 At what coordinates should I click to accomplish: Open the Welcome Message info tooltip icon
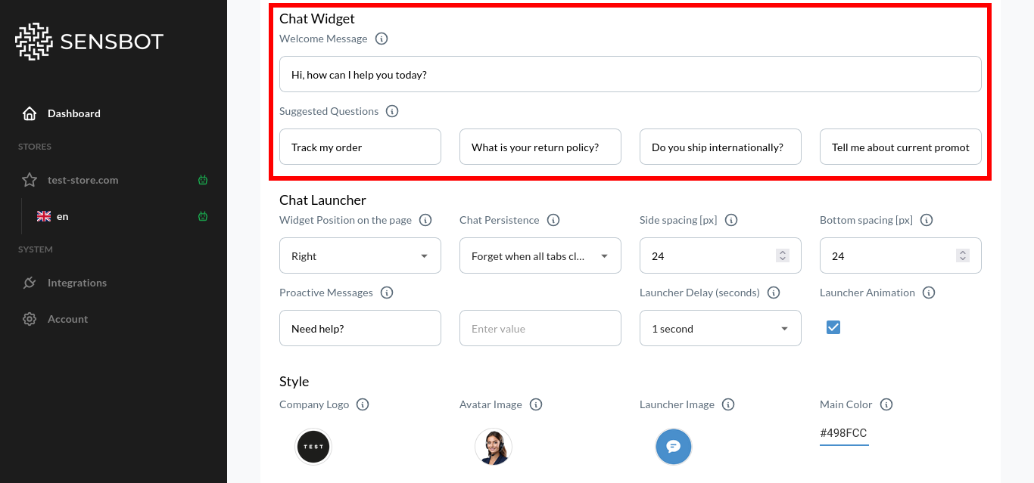382,39
